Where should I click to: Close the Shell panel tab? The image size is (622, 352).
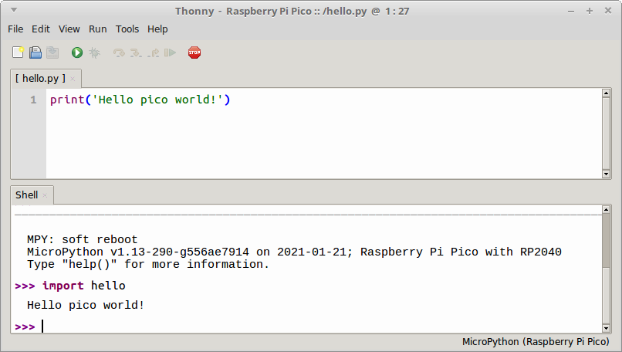pyautogui.click(x=45, y=195)
